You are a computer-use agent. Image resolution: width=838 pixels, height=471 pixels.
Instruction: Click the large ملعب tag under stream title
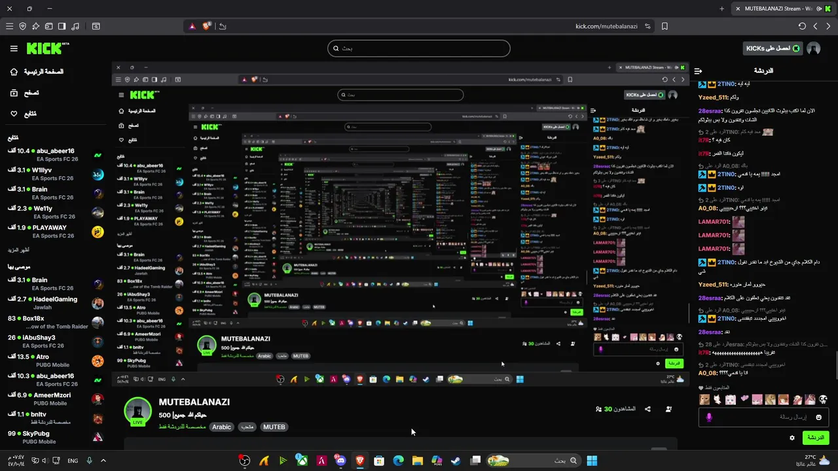[247, 427]
